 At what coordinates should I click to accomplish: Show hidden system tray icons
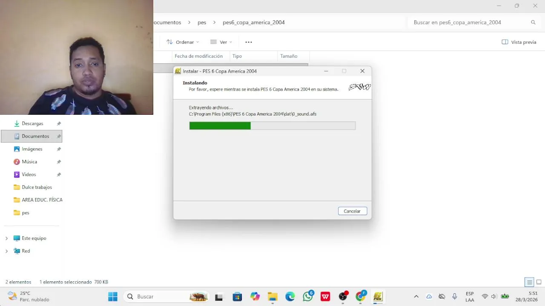click(x=416, y=297)
